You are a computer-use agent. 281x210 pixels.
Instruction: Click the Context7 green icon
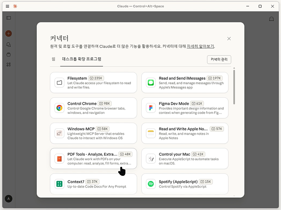[59, 184]
